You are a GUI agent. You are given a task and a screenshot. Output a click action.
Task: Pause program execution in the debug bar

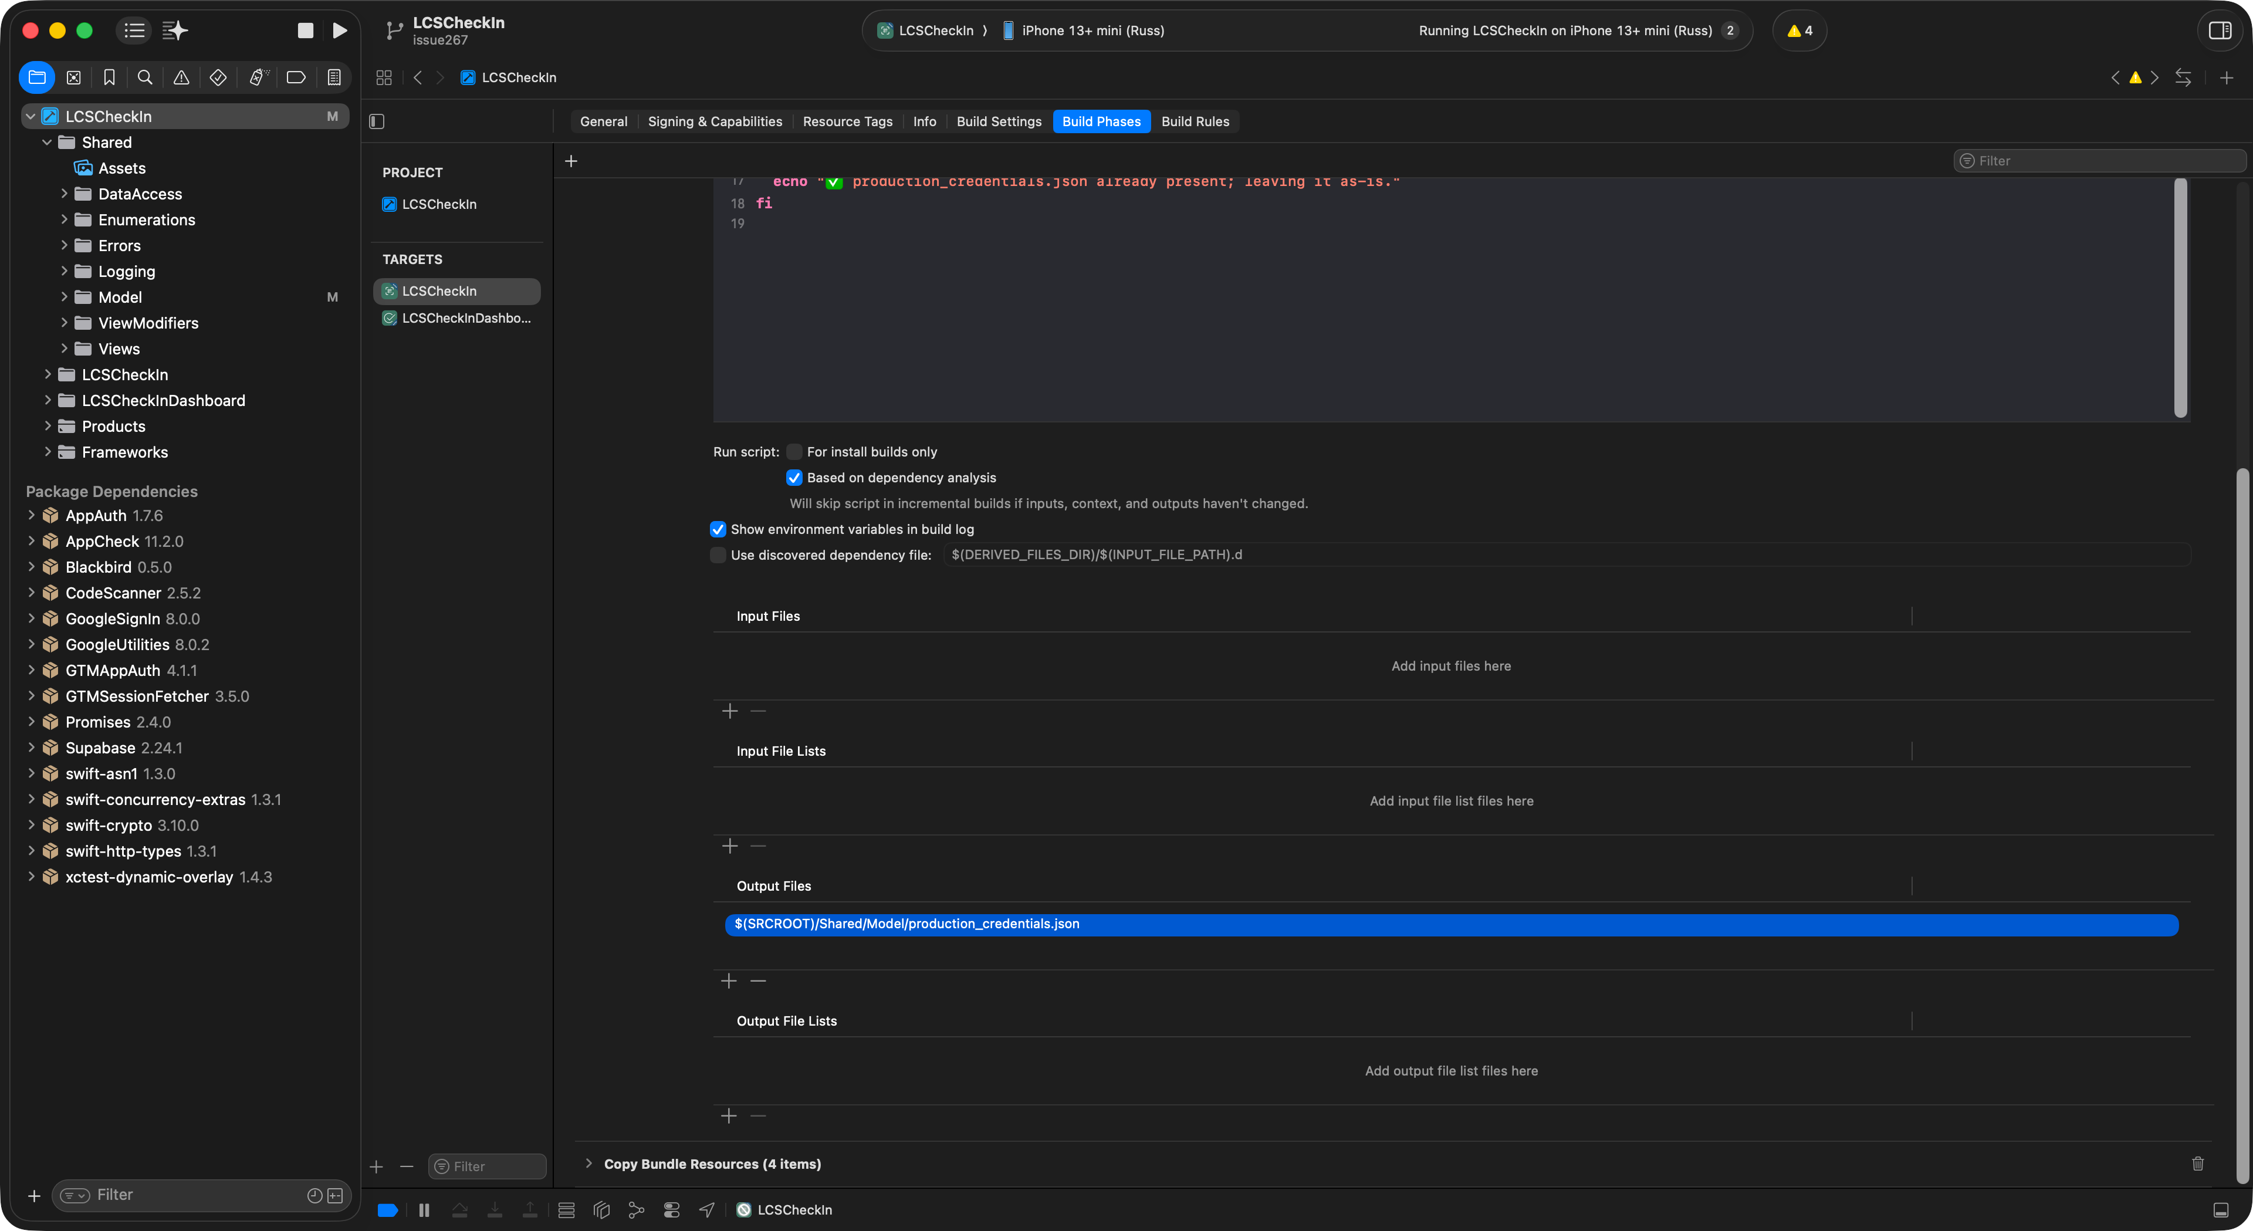pos(424,1210)
